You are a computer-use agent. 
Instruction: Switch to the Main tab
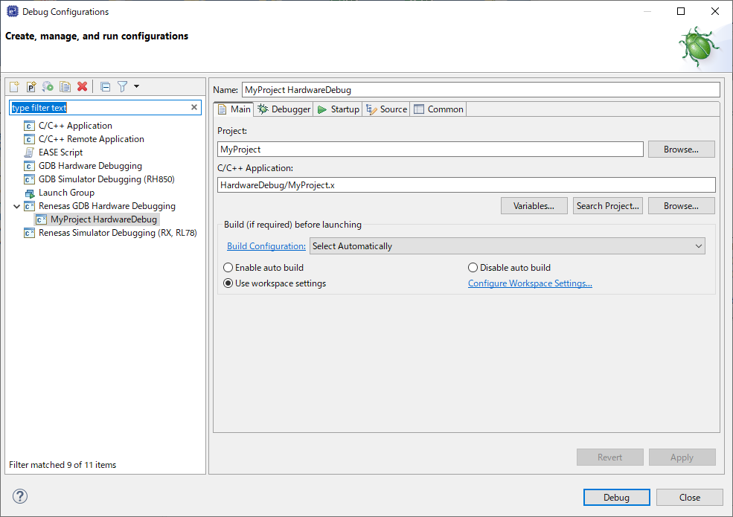[234, 109]
